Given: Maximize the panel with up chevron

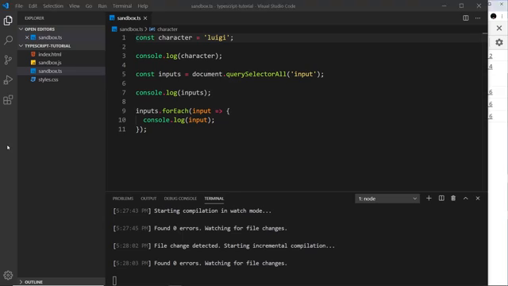Looking at the screenshot, I should click(466, 198).
